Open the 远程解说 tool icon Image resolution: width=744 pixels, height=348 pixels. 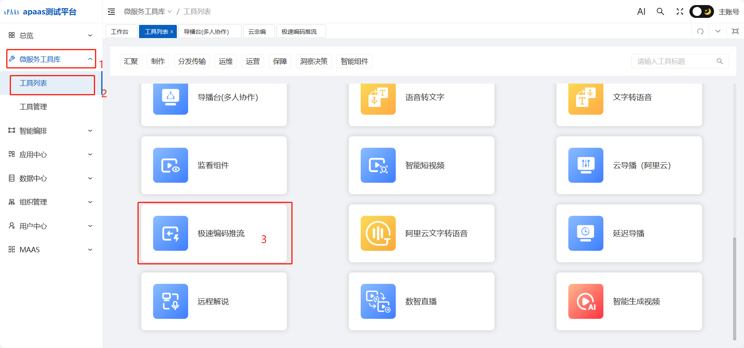coord(170,301)
